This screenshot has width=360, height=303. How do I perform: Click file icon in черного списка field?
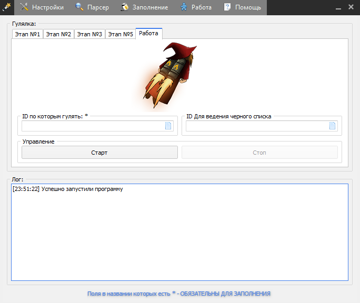[x=332, y=126]
